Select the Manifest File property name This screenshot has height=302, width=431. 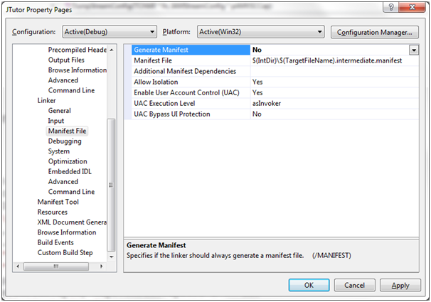coord(153,60)
